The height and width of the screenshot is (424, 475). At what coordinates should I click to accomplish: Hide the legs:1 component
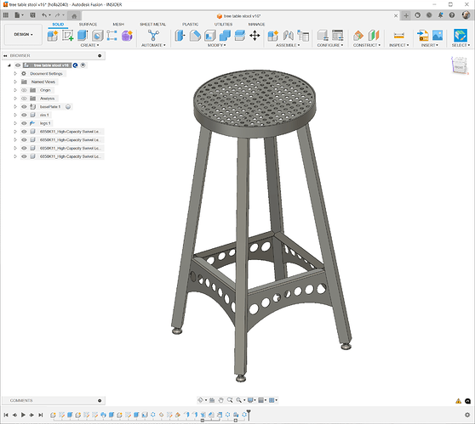[24, 123]
